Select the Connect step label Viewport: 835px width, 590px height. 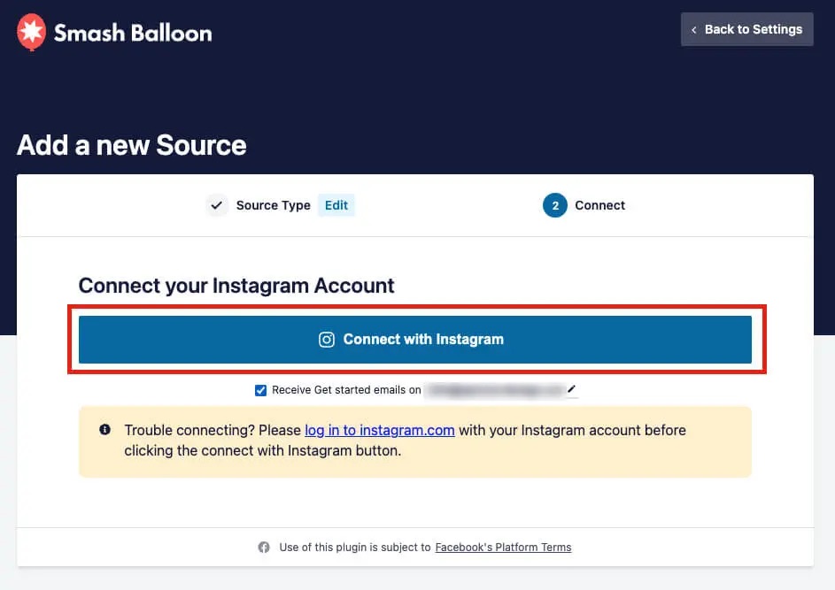[x=599, y=205]
